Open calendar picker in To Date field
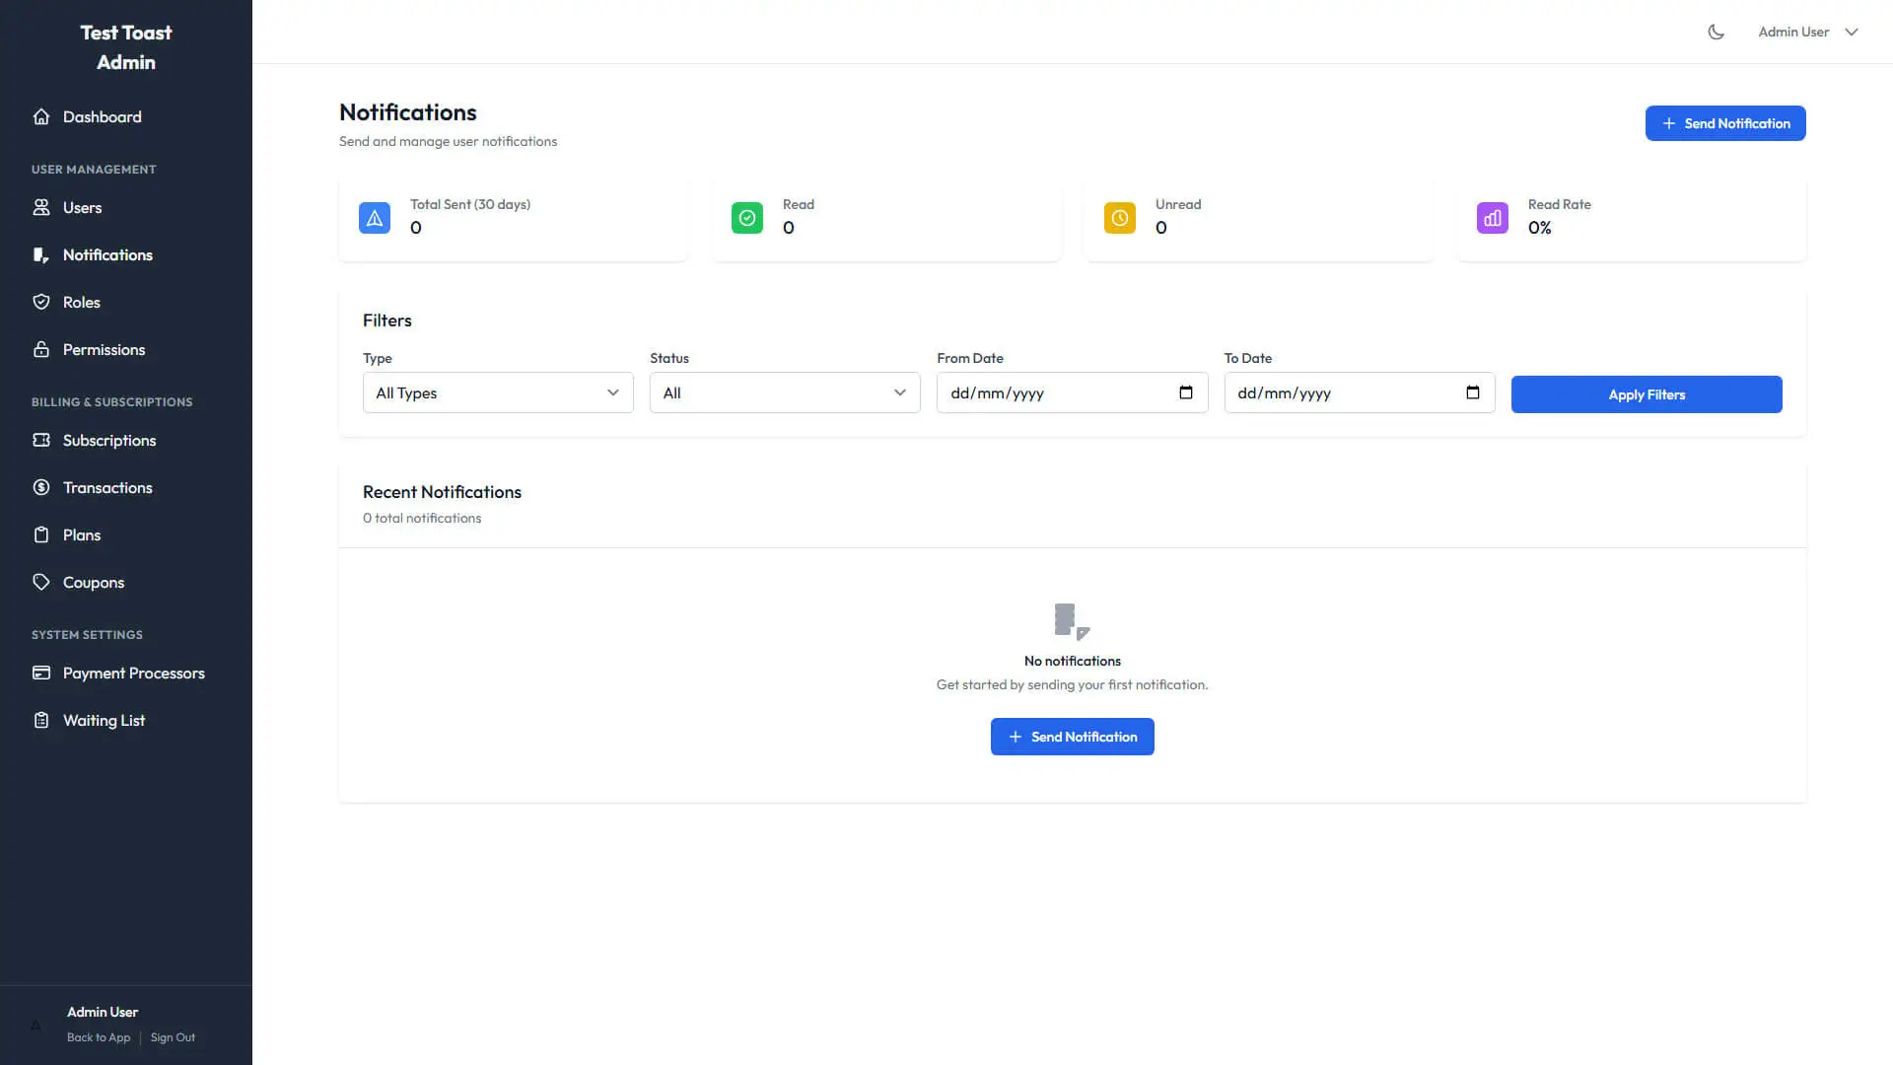 coord(1473,392)
